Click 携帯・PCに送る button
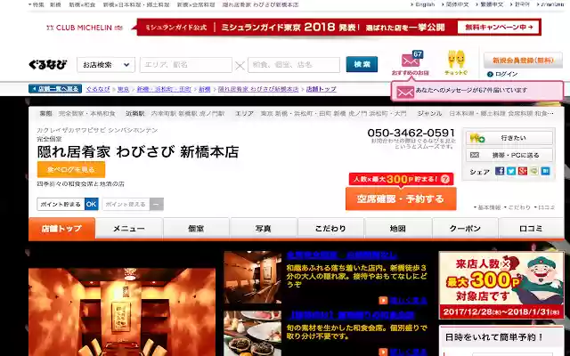 click(x=509, y=155)
